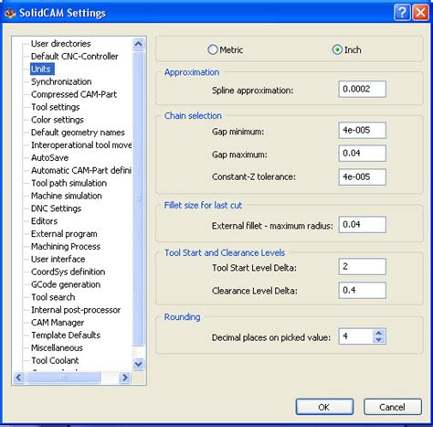Screen dimensions: 433x427
Task: Open AutoSave settings
Action: pyautogui.click(x=50, y=158)
